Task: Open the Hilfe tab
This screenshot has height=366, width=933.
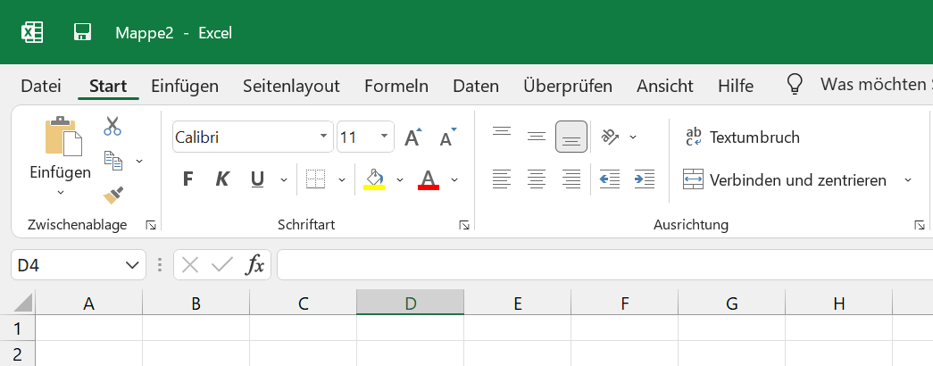Action: tap(736, 86)
